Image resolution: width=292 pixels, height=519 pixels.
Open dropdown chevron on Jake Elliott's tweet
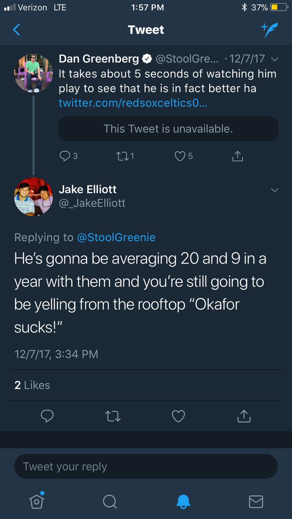click(x=274, y=190)
